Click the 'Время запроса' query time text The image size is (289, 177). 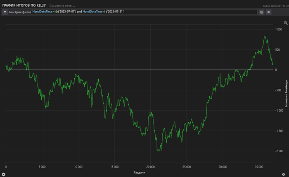276,6
